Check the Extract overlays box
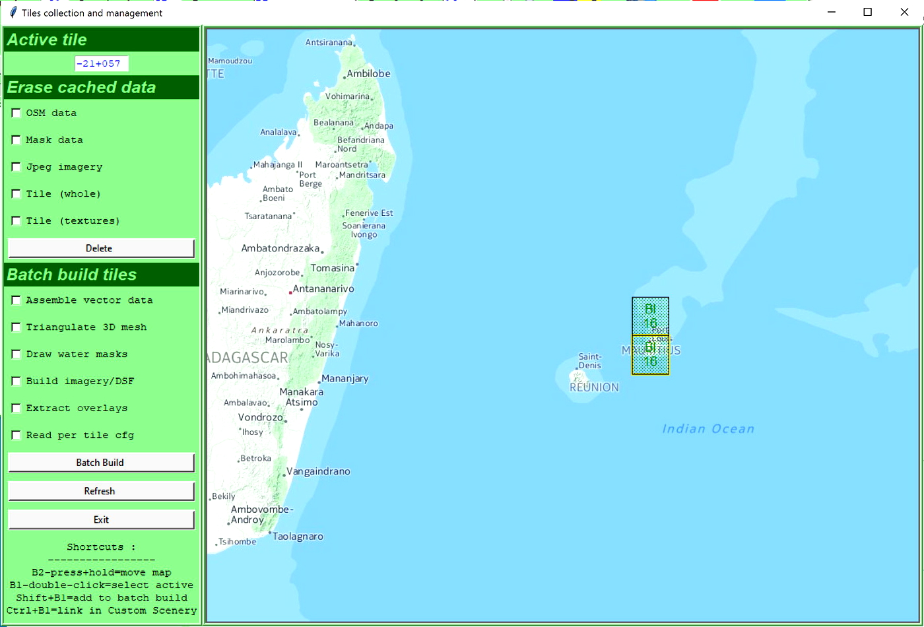Screen dimensions: 924x627 coord(16,409)
